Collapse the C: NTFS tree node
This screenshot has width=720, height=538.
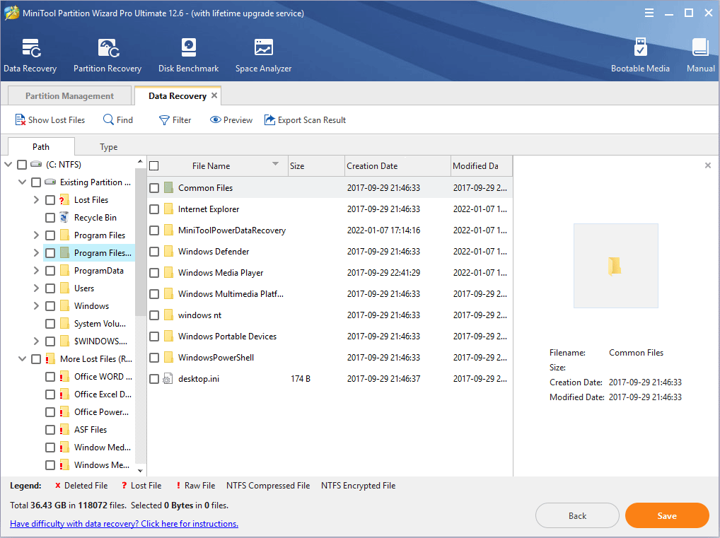pyautogui.click(x=8, y=164)
